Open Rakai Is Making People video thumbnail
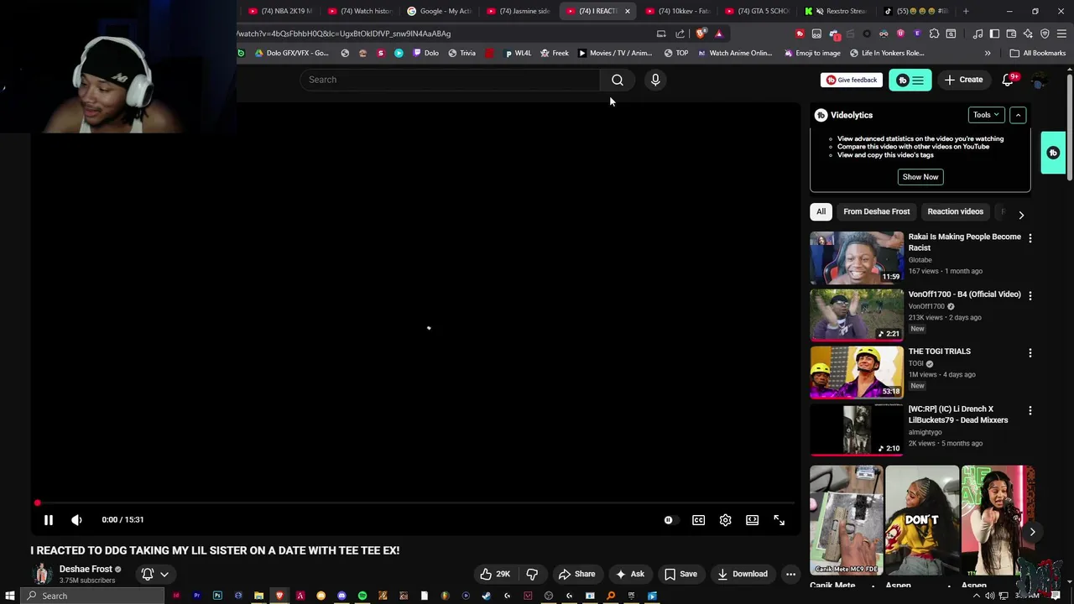This screenshot has width=1074, height=604. coord(857,257)
